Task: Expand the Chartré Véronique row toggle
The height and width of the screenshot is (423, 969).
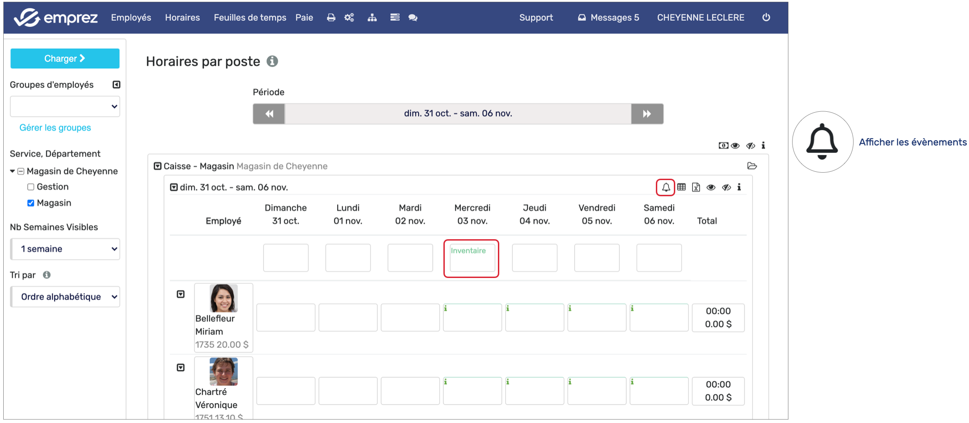Action: (181, 368)
